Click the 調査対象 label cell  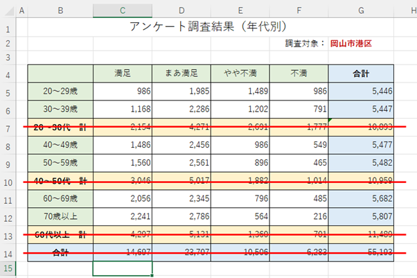pos(305,43)
